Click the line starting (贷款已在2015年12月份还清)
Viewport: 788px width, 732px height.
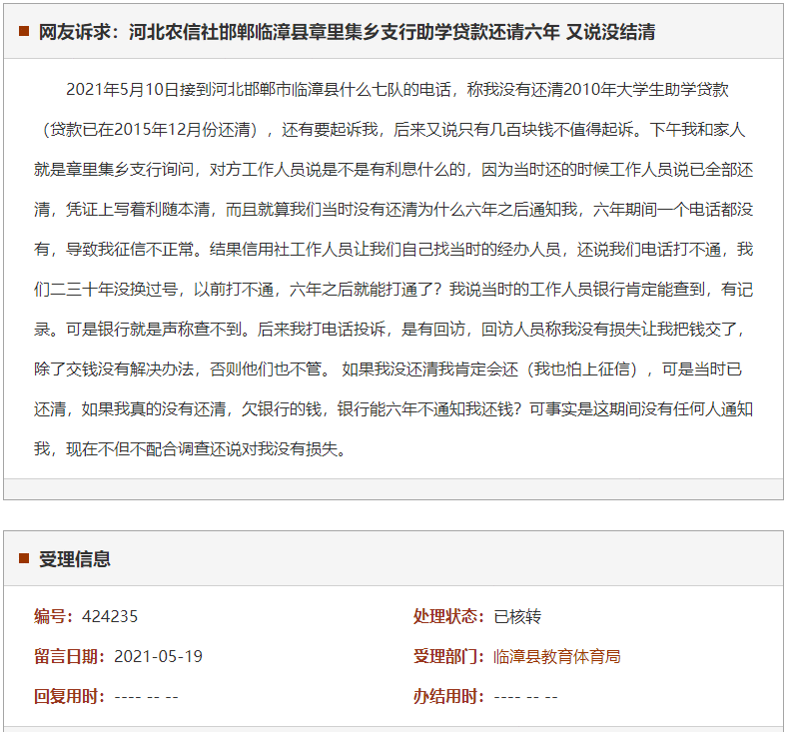point(394,130)
